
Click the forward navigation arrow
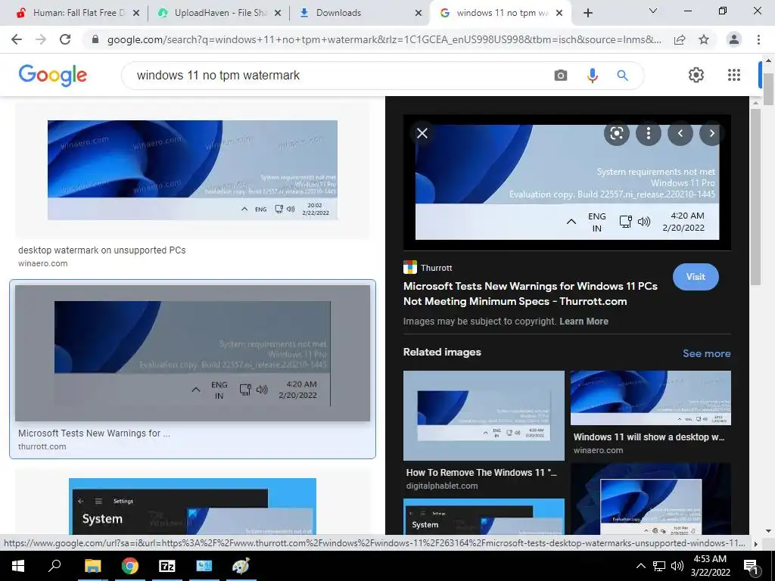(41, 39)
